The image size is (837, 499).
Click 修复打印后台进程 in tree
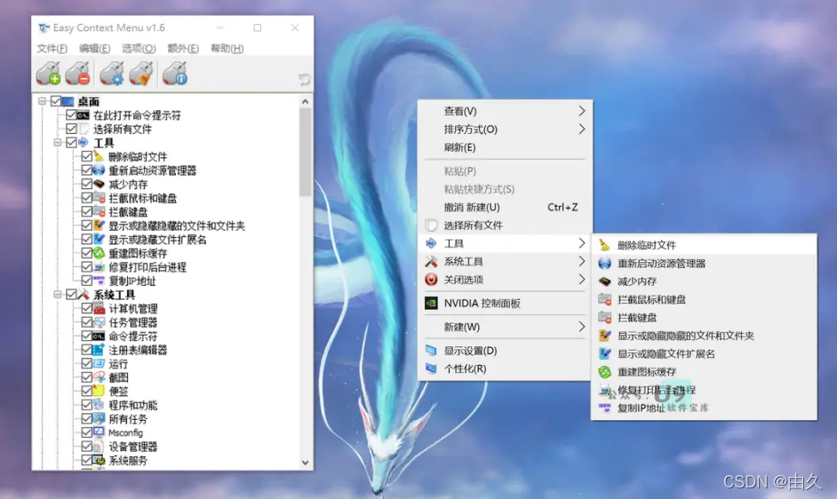pos(147,267)
